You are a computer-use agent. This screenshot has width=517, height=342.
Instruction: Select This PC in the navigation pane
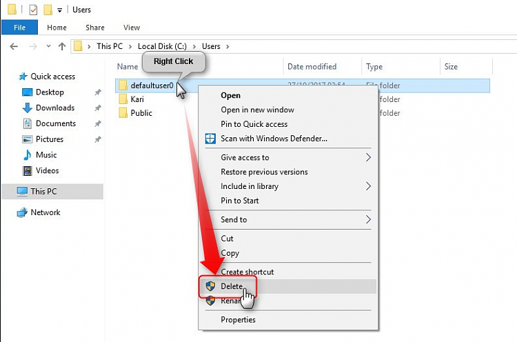click(52, 192)
